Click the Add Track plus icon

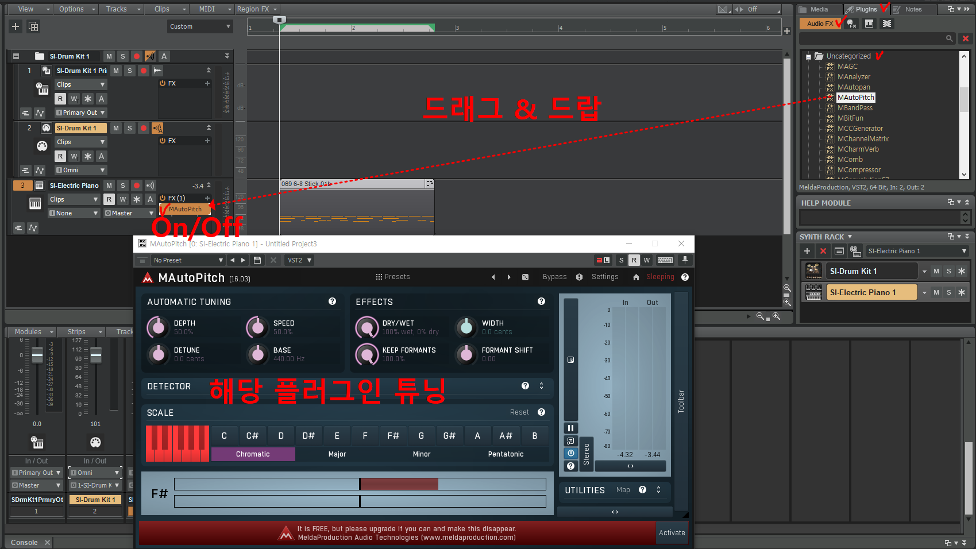(x=16, y=26)
